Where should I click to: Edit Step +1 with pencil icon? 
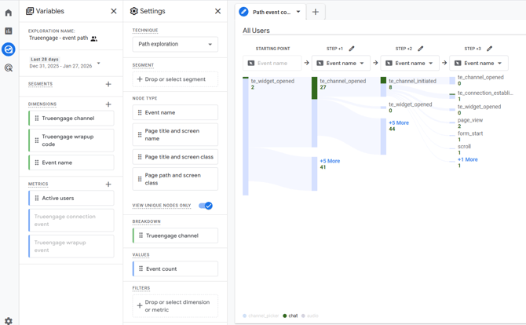point(352,49)
